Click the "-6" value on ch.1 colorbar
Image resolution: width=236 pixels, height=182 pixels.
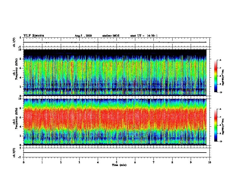pyautogui.click(x=220, y=60)
